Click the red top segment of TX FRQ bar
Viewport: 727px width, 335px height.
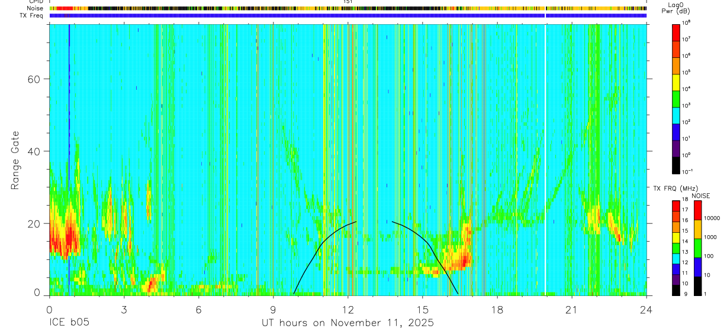[x=676, y=206]
